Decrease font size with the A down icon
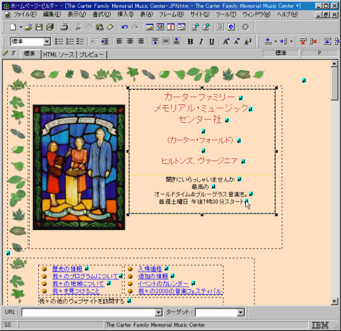The image size is (341, 331). pyautogui.click(x=237, y=42)
